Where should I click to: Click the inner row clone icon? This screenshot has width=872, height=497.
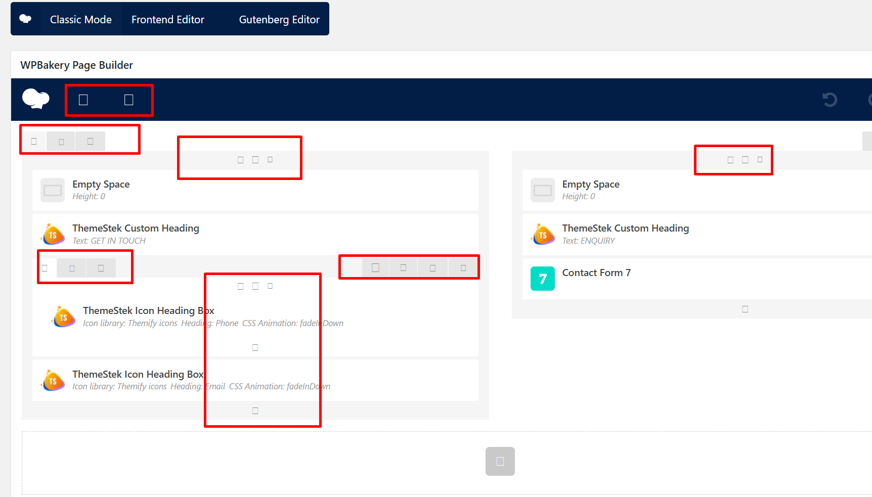click(432, 268)
